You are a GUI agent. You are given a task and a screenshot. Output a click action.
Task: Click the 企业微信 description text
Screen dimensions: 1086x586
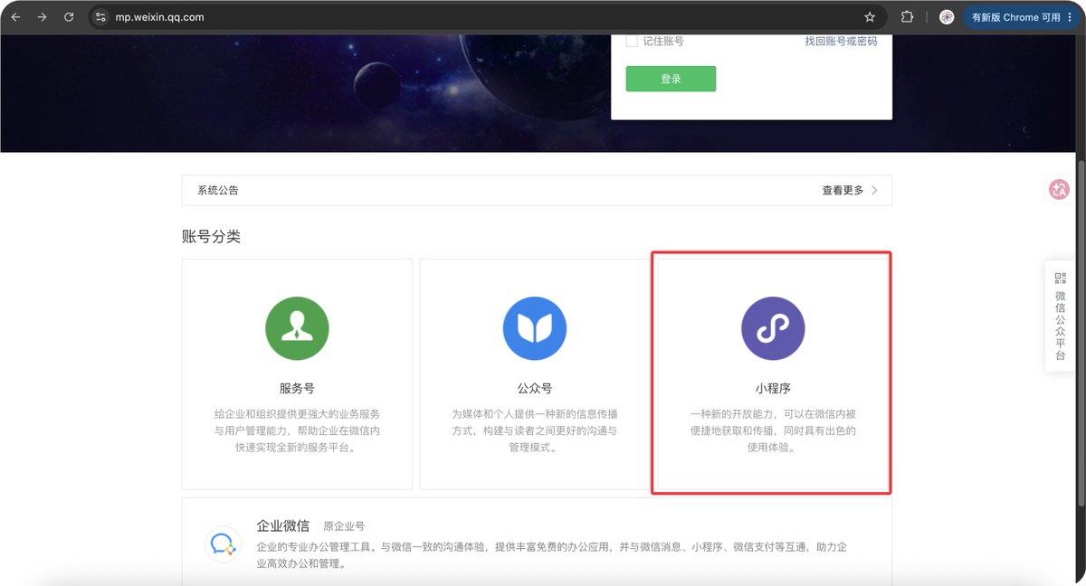pos(552,555)
